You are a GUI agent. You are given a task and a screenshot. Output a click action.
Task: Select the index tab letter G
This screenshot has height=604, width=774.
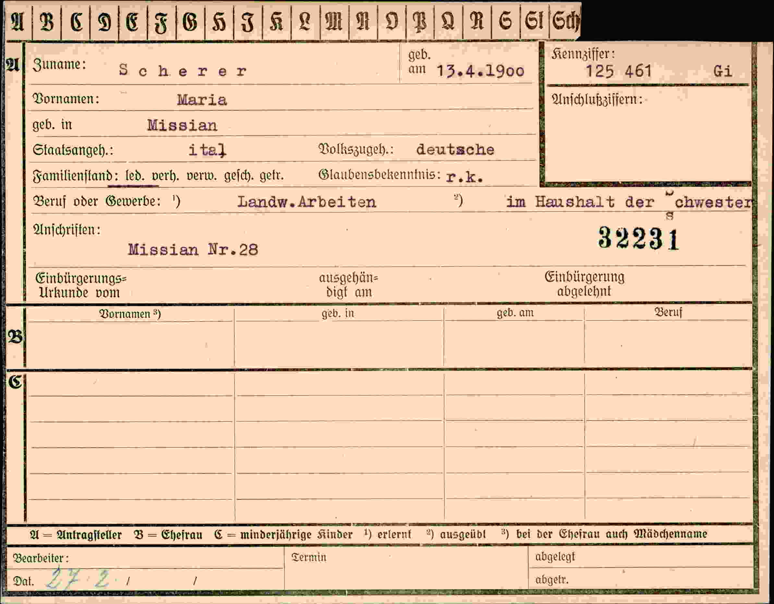pyautogui.click(x=190, y=22)
